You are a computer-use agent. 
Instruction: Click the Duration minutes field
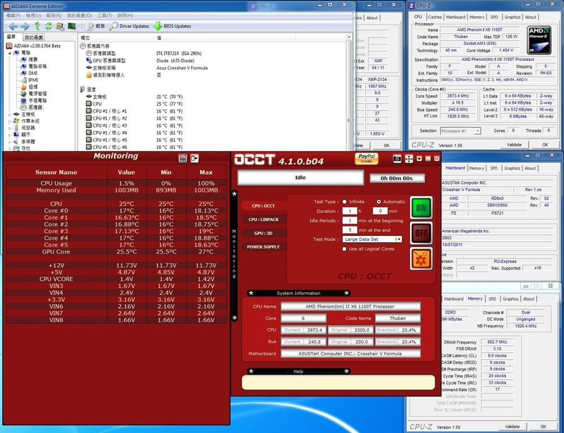pos(380,211)
